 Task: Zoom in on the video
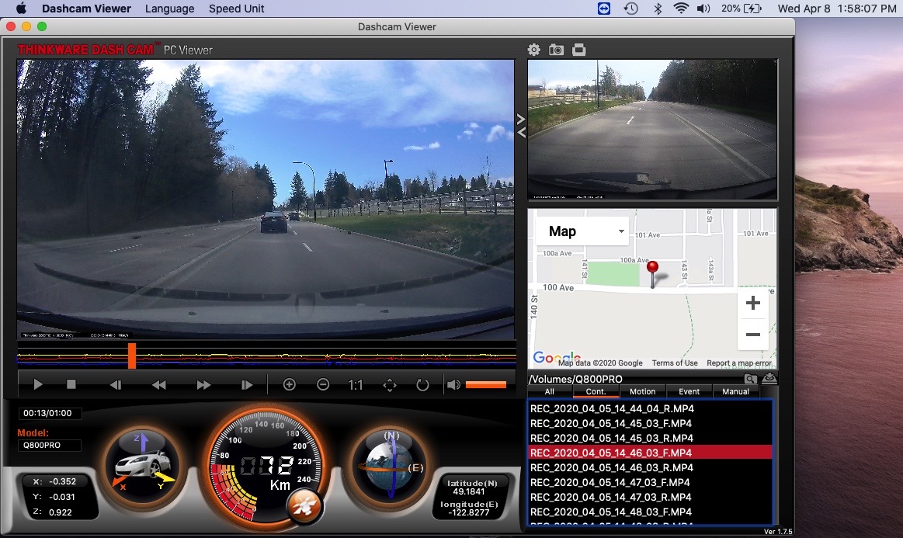(289, 384)
